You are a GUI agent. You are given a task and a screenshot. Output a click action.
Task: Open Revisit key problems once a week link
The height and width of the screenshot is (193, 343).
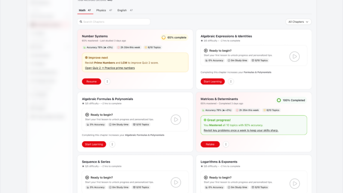point(241,130)
